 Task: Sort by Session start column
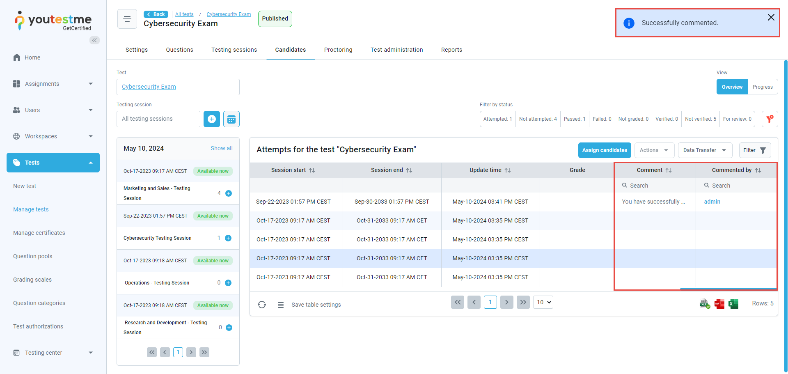[312, 170]
